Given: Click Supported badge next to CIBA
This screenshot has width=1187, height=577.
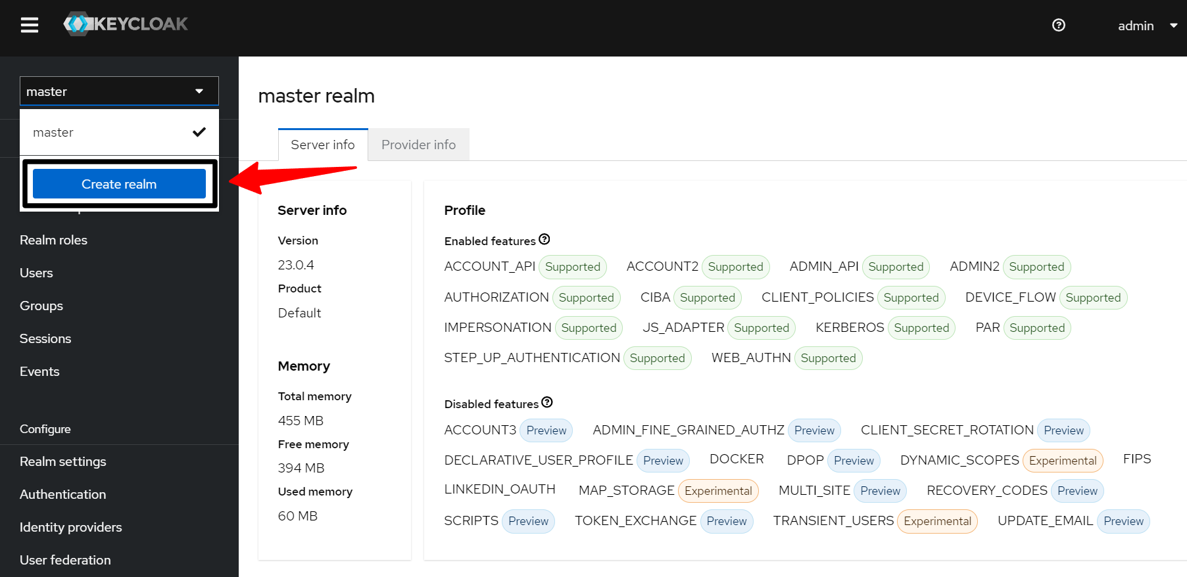Looking at the screenshot, I should click(x=708, y=298).
